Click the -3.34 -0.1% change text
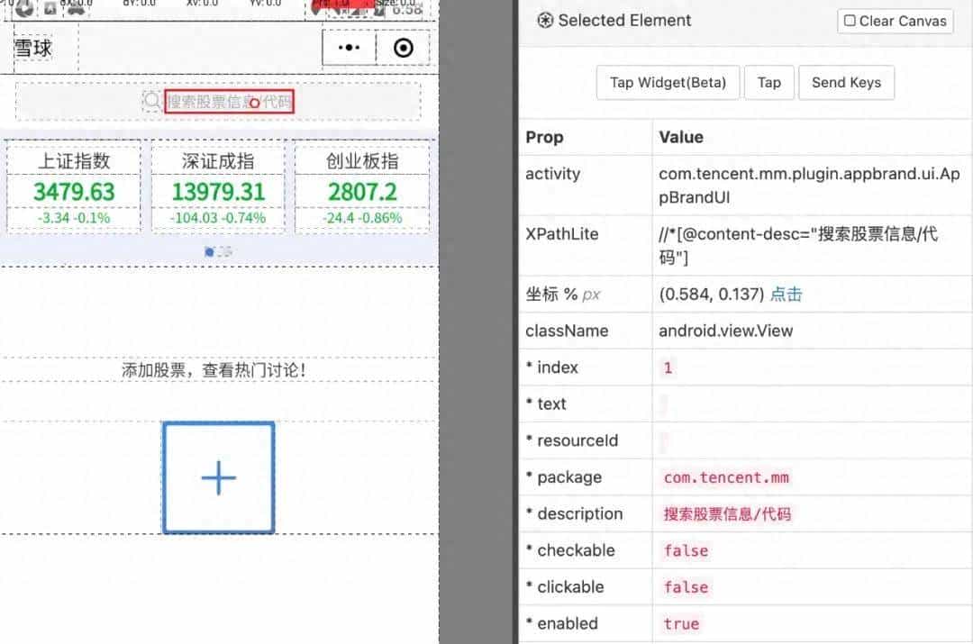The height and width of the screenshot is (644, 973). pyautogui.click(x=74, y=218)
